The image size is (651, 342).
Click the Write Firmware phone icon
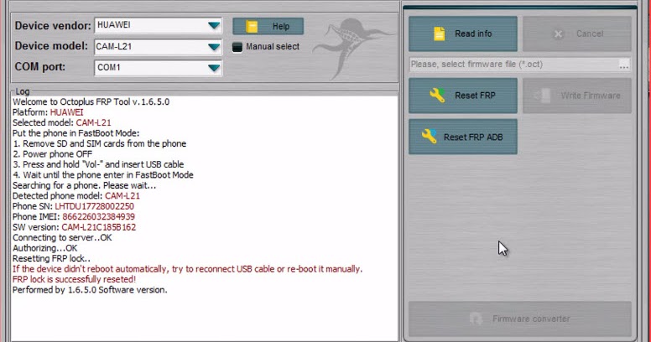pos(542,96)
